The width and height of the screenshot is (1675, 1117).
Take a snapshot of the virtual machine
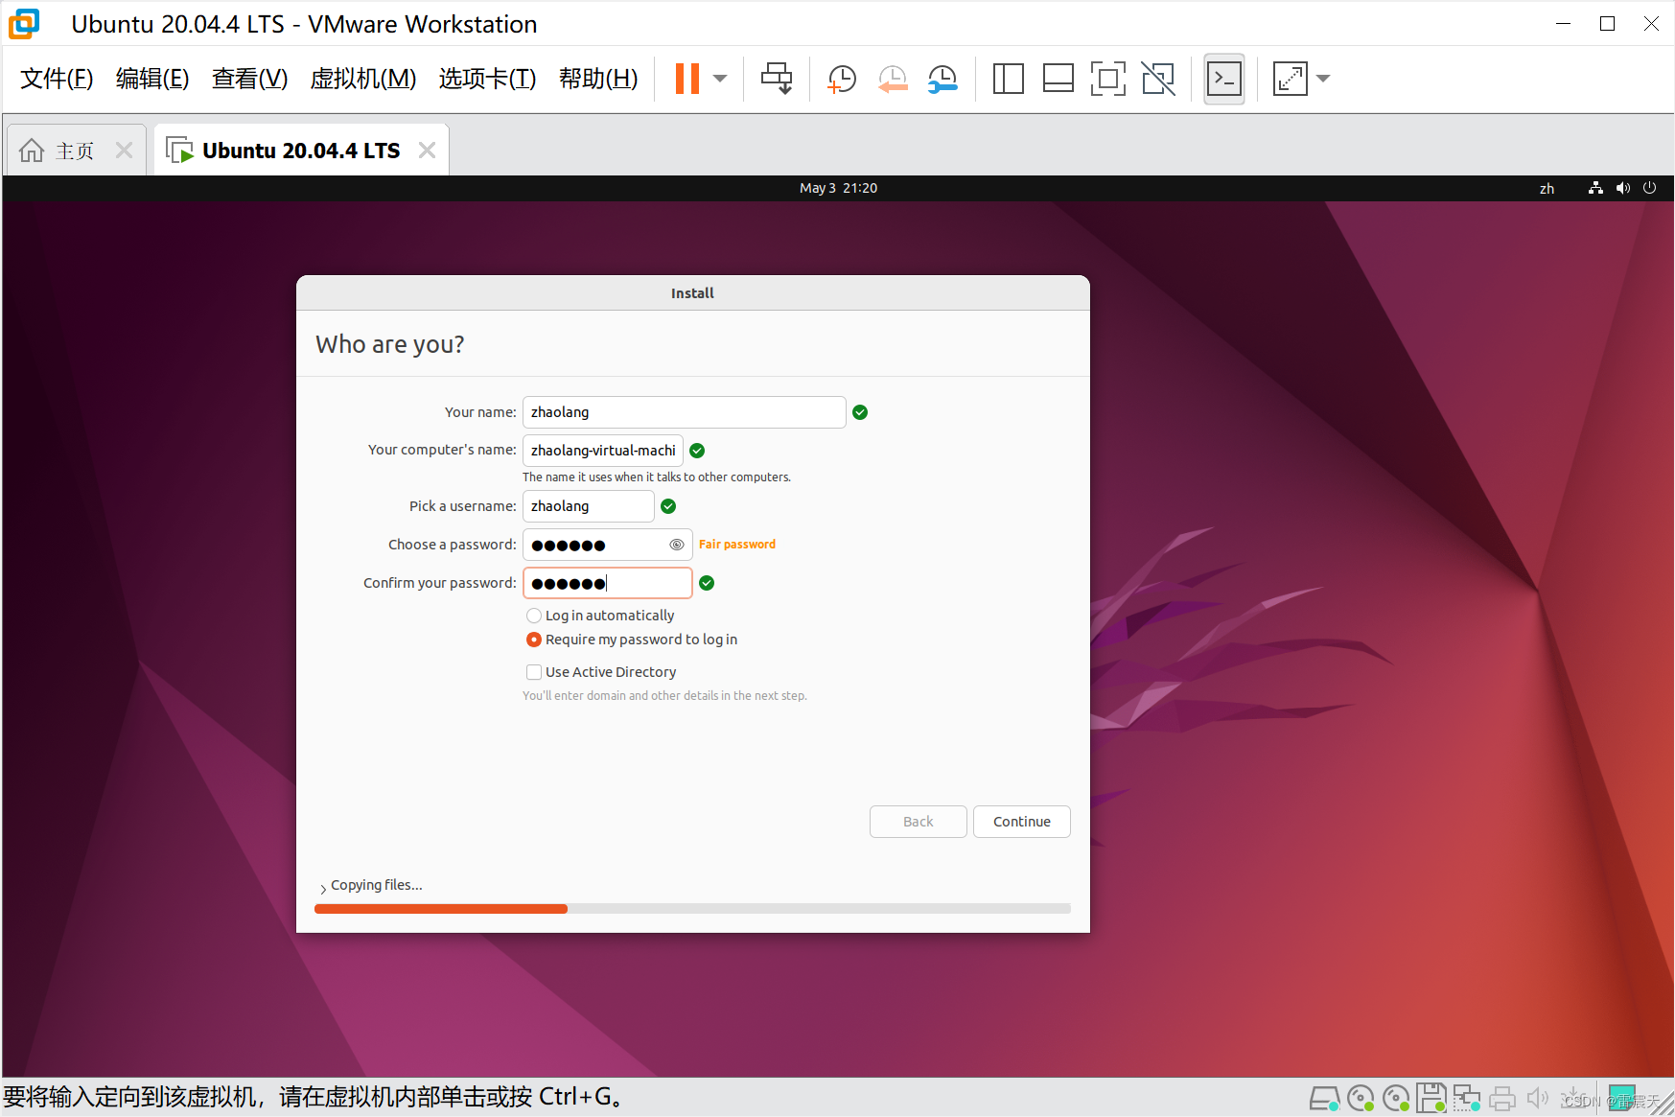pyautogui.click(x=842, y=79)
